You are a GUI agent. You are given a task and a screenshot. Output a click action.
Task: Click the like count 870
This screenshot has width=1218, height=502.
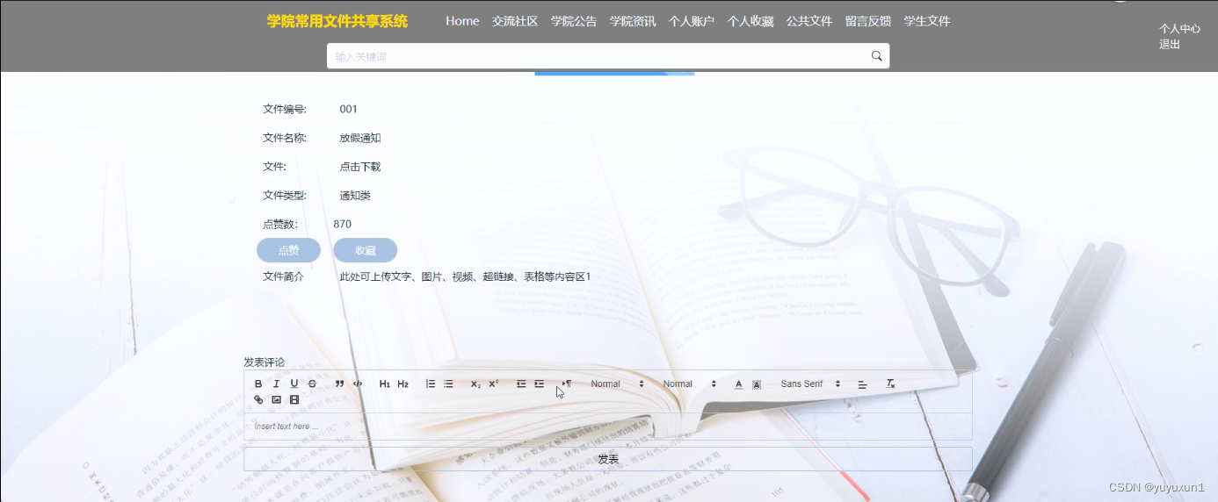click(x=343, y=224)
